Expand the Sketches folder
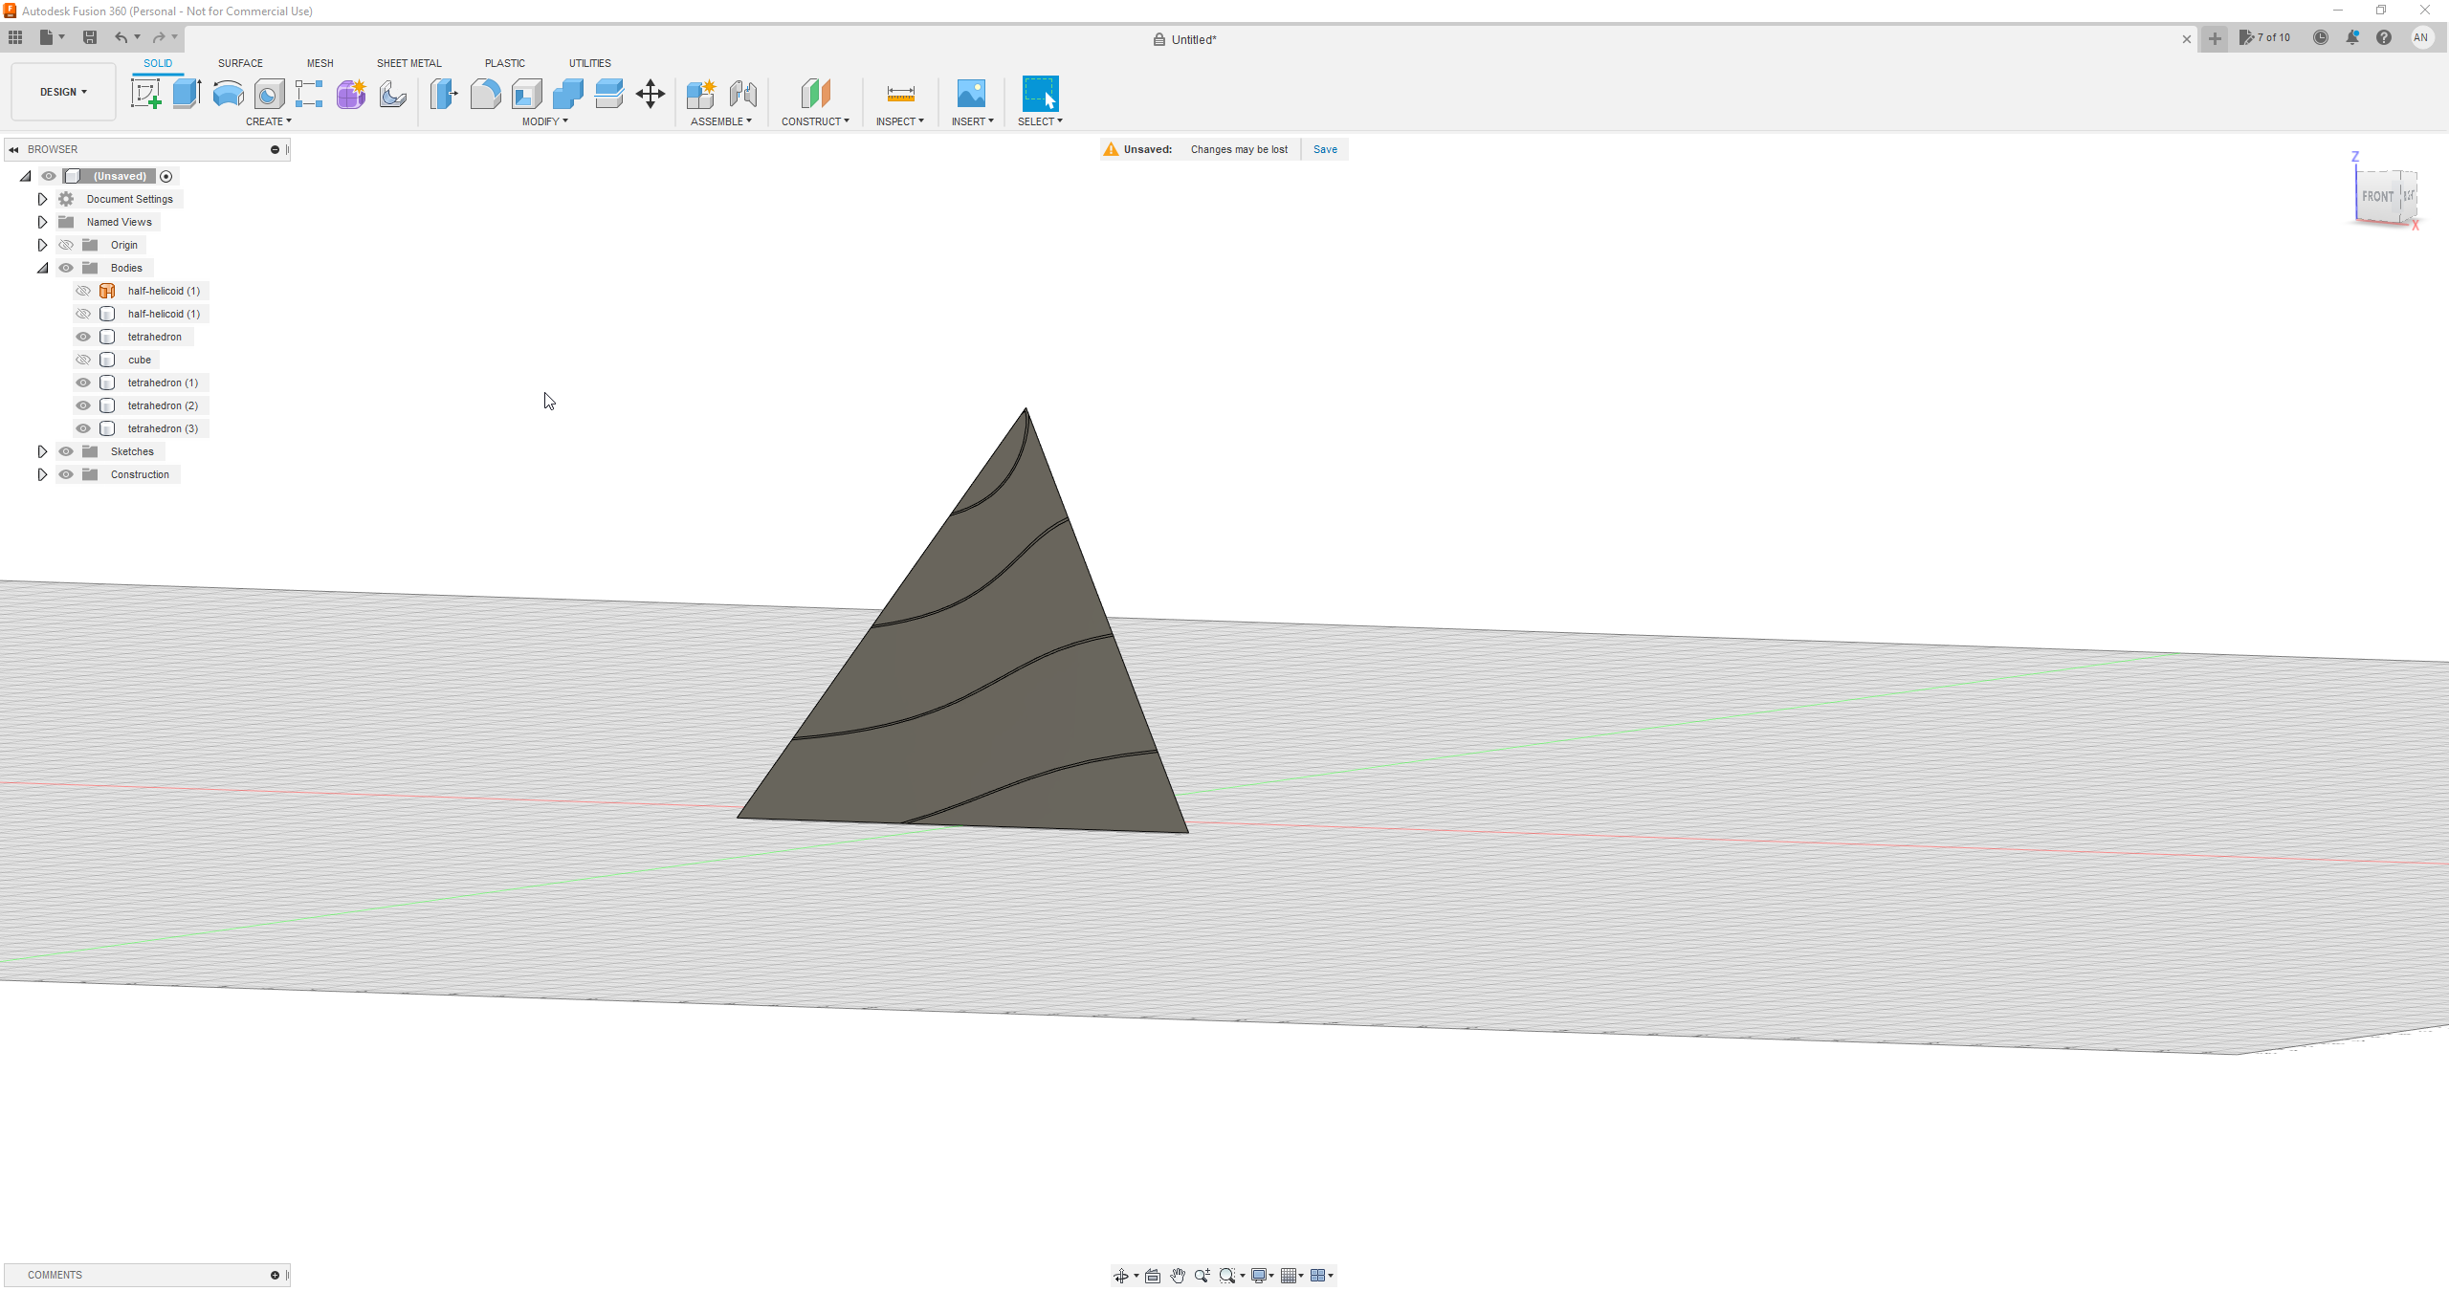The image size is (2449, 1291). point(40,450)
